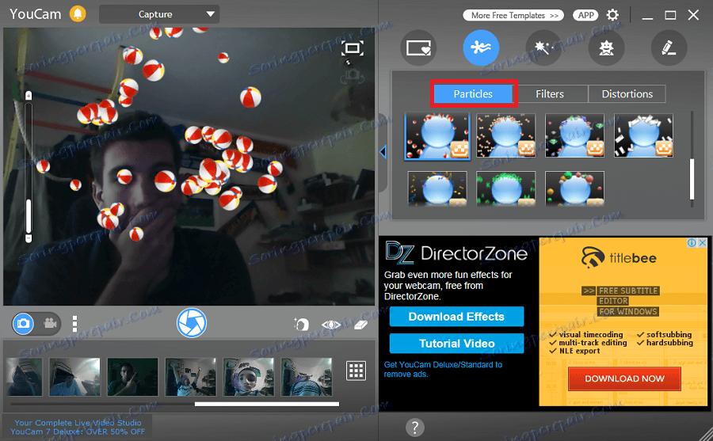Open the drawing pencil category
Image resolution: width=713 pixels, height=441 pixels.
coord(669,48)
